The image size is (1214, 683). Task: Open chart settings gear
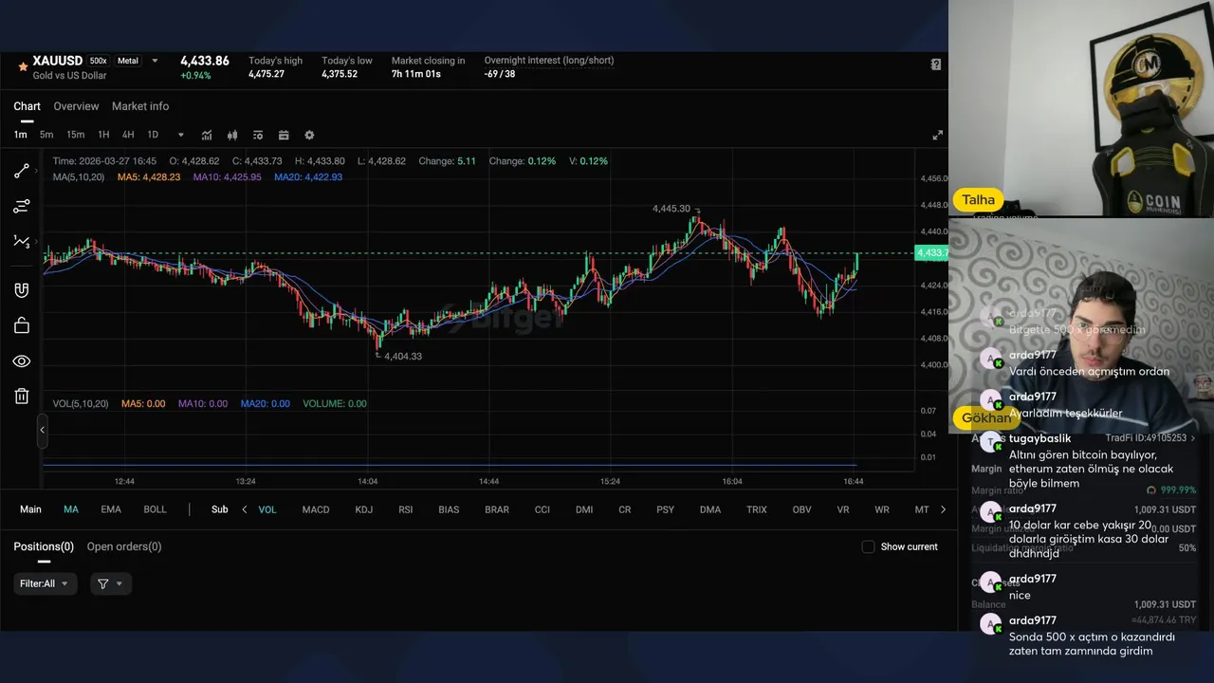(x=309, y=135)
